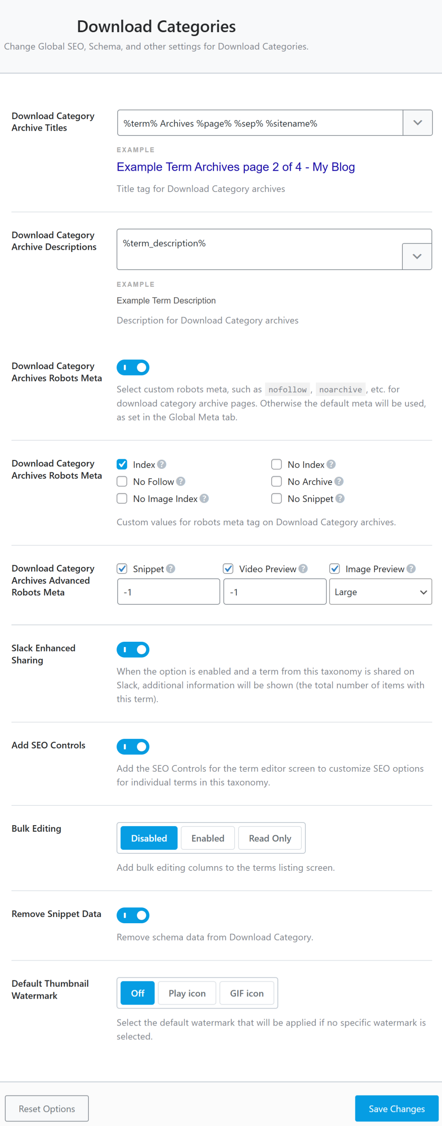This screenshot has width=442, height=1126.
Task: Turn off the Remove Snippet Data toggle
Action: pos(133,915)
